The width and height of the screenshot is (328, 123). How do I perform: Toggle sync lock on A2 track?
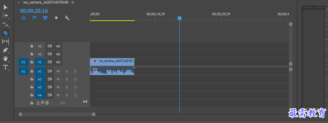[x=50, y=79]
